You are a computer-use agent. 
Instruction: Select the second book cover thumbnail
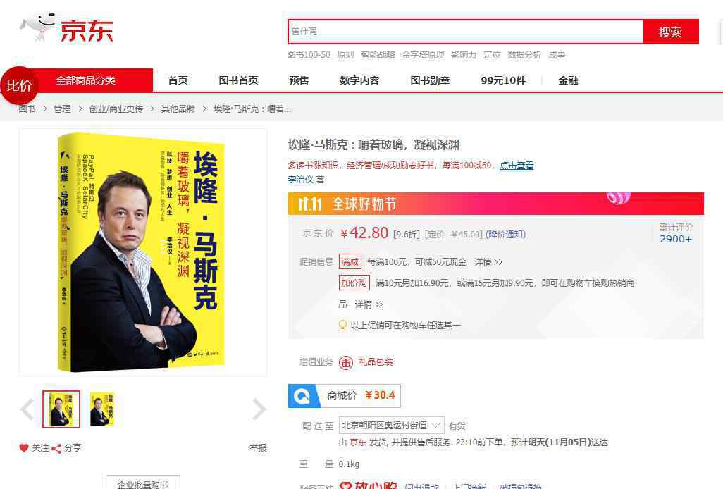(102, 409)
